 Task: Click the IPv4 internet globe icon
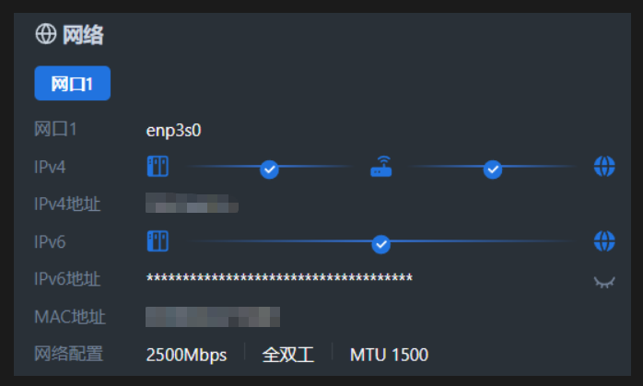click(604, 167)
